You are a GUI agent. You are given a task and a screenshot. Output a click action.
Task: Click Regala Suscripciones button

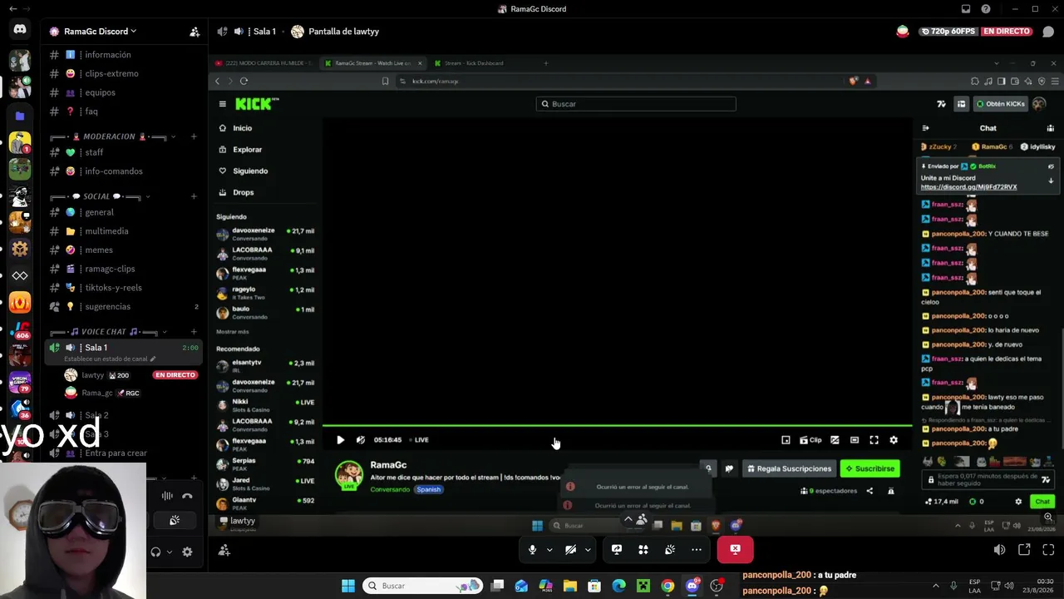[789, 468]
